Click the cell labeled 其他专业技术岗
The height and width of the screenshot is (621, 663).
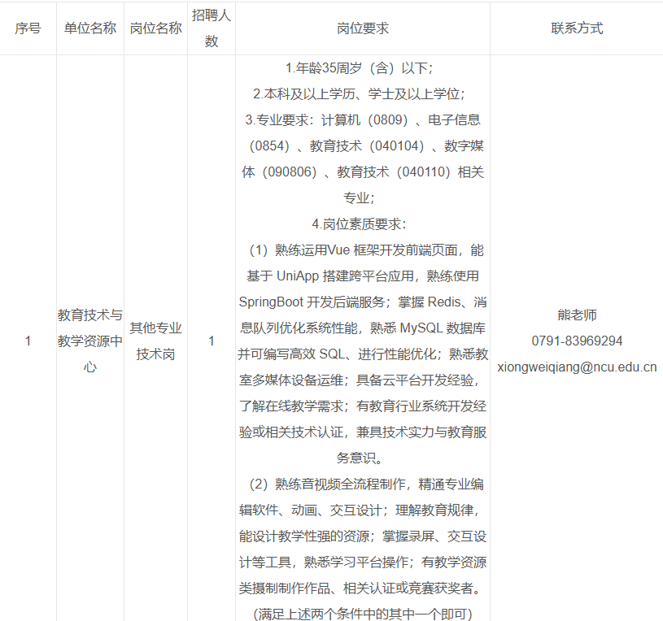click(x=156, y=340)
